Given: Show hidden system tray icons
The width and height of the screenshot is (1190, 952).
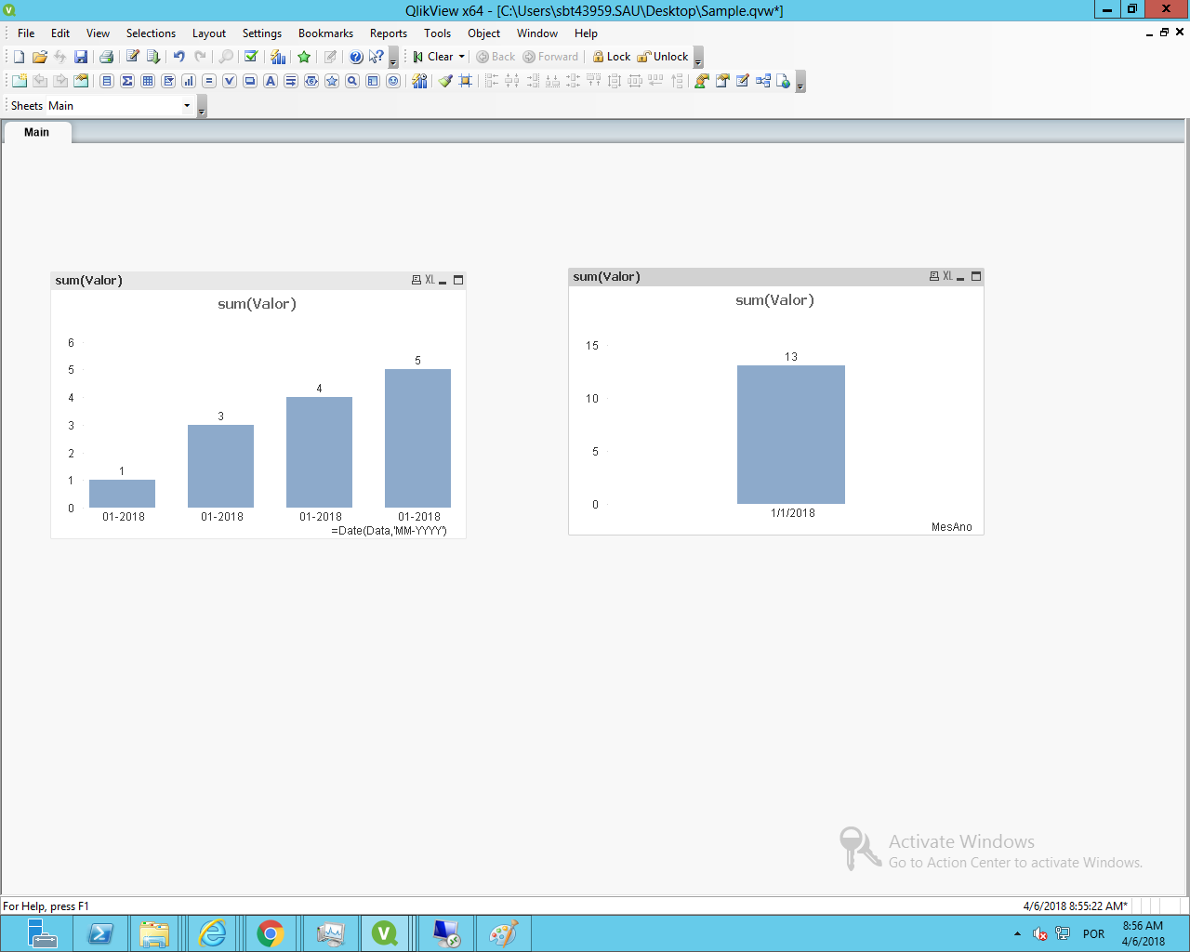Looking at the screenshot, I should pos(1017,933).
